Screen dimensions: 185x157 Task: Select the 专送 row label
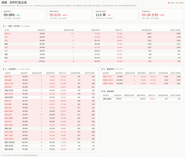click(x=6, y=37)
